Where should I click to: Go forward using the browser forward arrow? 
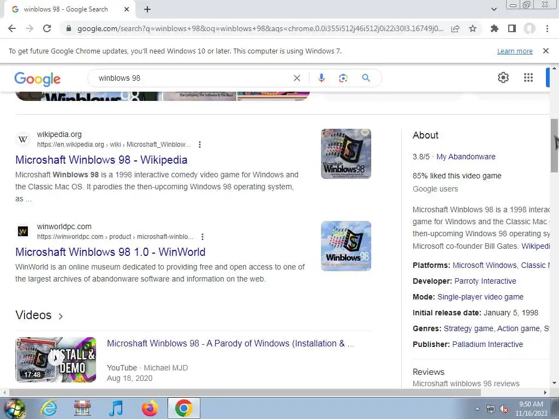[29, 28]
